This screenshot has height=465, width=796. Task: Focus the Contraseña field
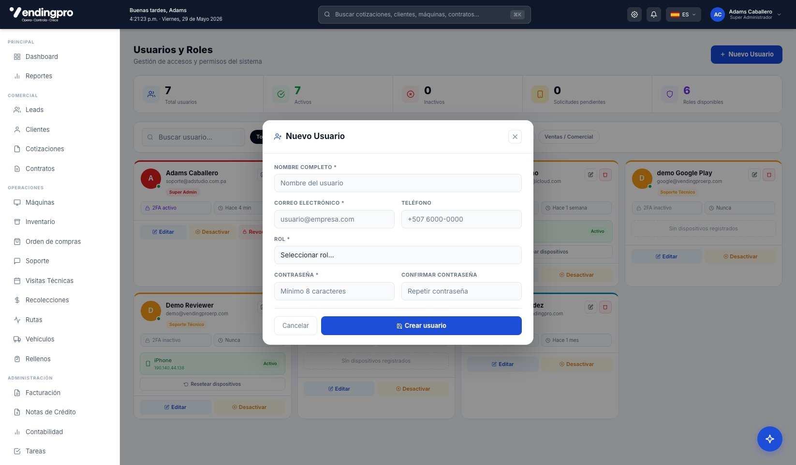(334, 291)
